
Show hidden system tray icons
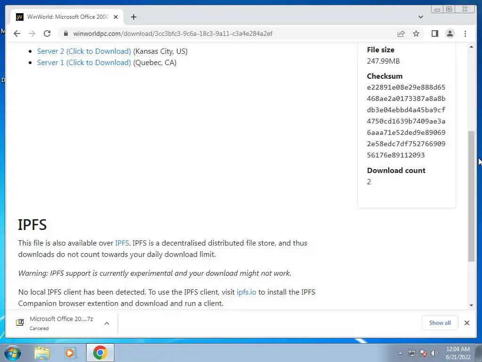(x=400, y=353)
